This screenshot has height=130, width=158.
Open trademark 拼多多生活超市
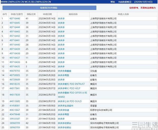point(66,106)
